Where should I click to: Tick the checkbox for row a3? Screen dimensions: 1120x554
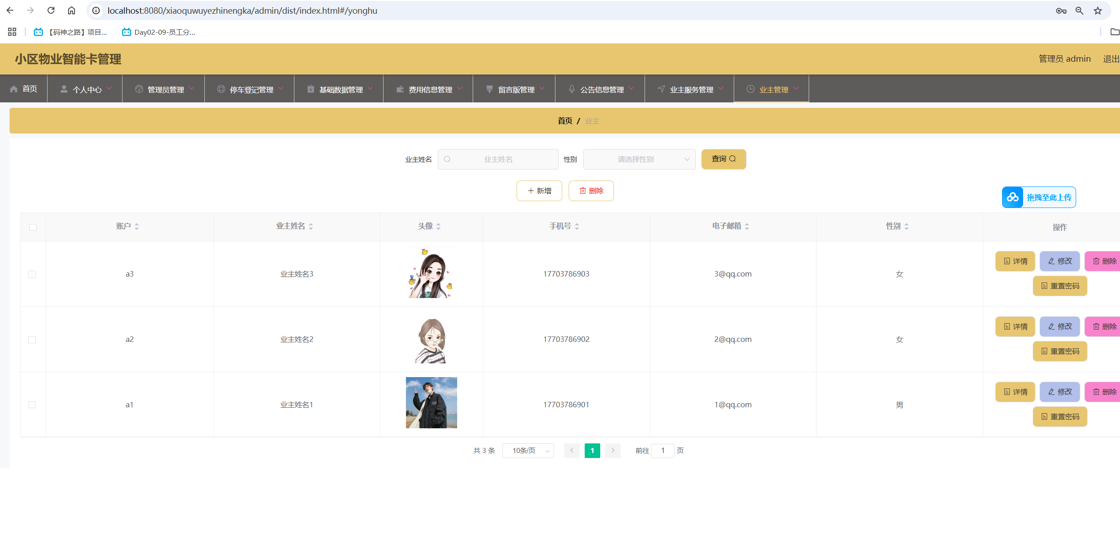32,274
